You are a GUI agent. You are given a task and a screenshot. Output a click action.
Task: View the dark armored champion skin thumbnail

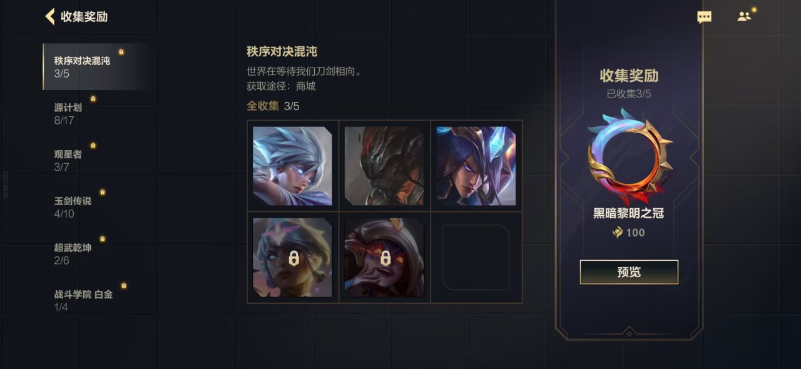[384, 166]
